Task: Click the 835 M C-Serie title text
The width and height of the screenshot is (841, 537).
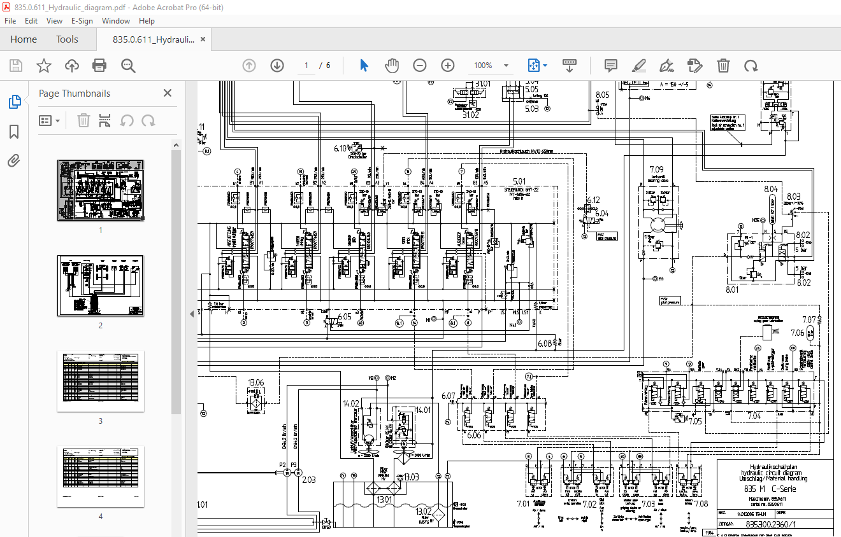Action: click(770, 489)
